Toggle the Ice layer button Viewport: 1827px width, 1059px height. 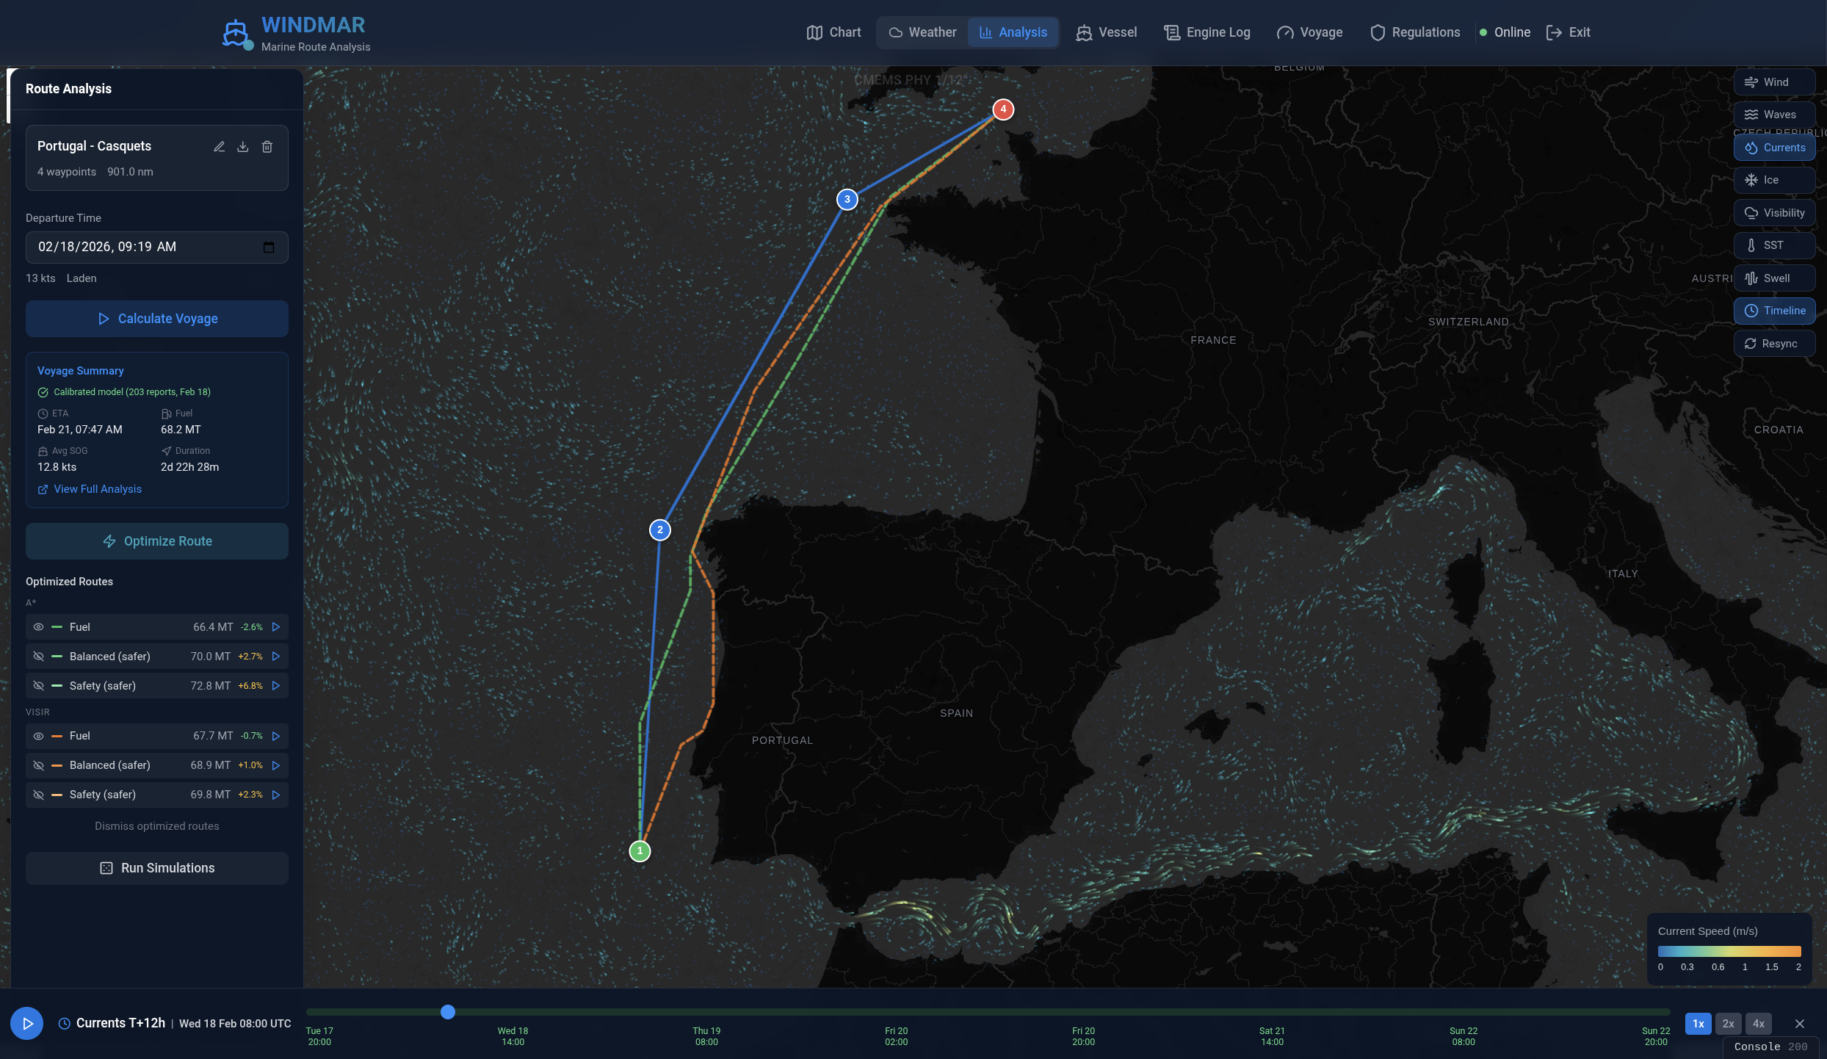(1773, 180)
